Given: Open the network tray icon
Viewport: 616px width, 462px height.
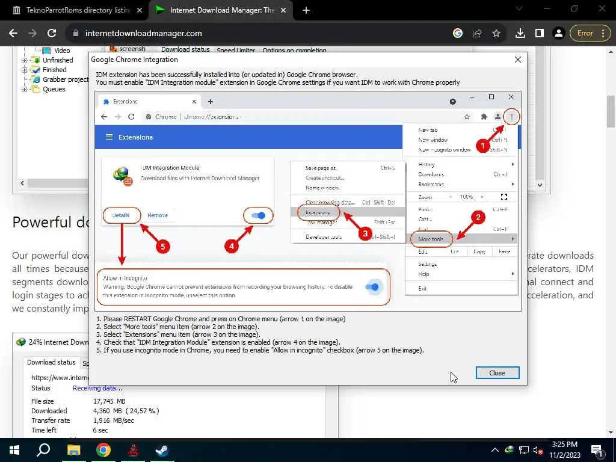Looking at the screenshot, I should (x=524, y=450).
